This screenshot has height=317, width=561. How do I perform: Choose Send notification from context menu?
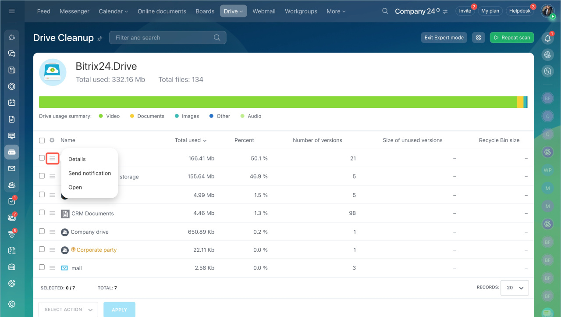90,173
